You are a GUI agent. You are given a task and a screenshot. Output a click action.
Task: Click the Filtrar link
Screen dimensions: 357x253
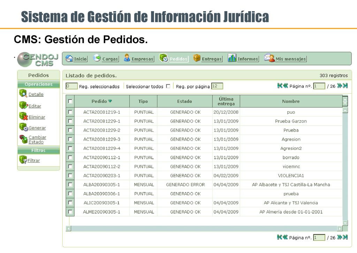pyautogui.click(x=34, y=161)
